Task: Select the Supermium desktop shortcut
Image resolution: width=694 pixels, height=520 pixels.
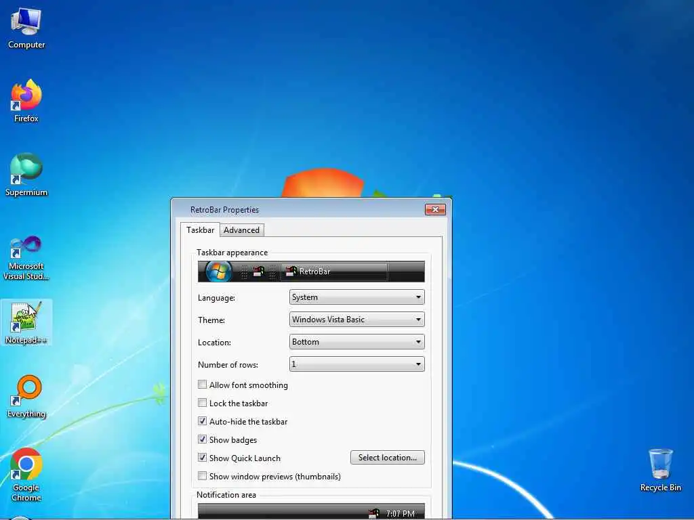Action: (26, 175)
